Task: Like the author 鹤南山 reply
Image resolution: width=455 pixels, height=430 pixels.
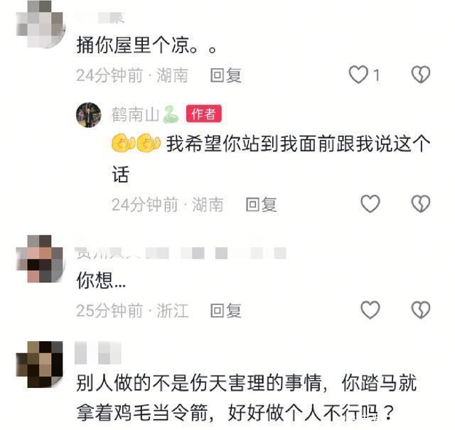Action: click(x=370, y=204)
